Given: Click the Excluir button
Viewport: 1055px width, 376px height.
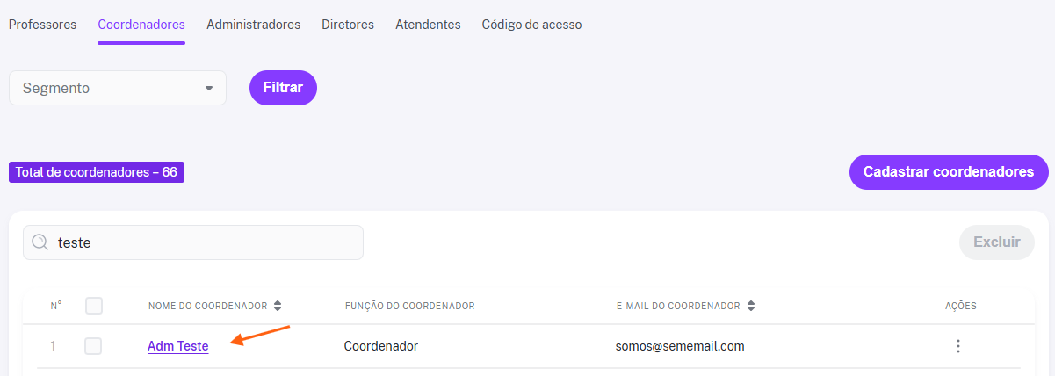Looking at the screenshot, I should tap(997, 242).
